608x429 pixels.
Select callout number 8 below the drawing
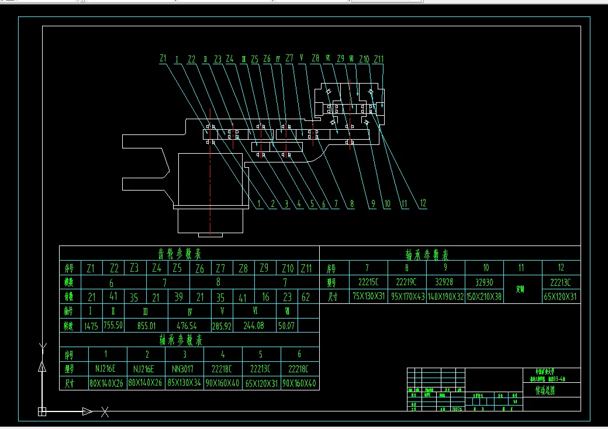point(352,203)
